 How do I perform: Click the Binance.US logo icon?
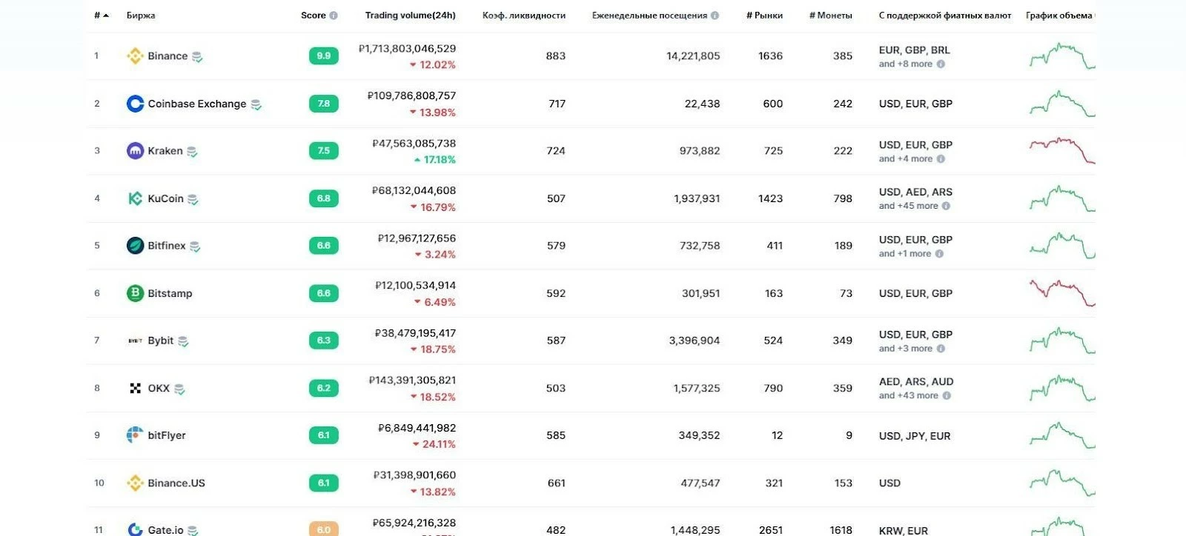(x=135, y=483)
